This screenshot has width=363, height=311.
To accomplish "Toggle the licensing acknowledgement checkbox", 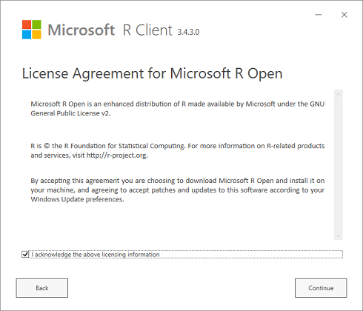I will click(x=25, y=254).
